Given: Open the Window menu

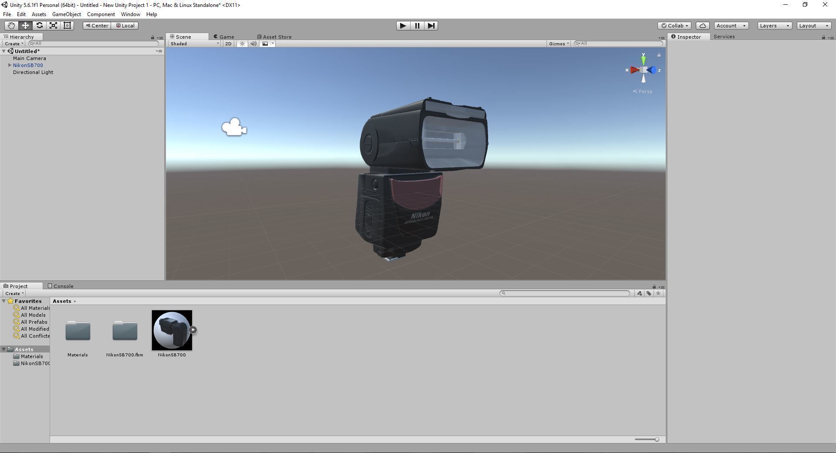Looking at the screenshot, I should point(131,14).
